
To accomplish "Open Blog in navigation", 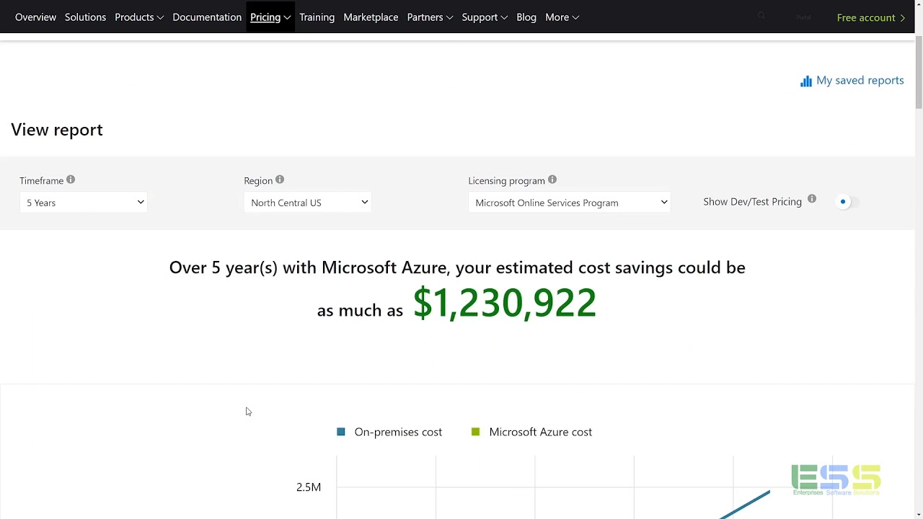I will coord(526,17).
